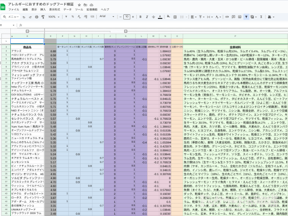Open the functions sigma menu
Screen dimensions: 288x216
point(261,17)
